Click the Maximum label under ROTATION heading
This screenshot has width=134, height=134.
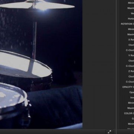click(131, 34)
